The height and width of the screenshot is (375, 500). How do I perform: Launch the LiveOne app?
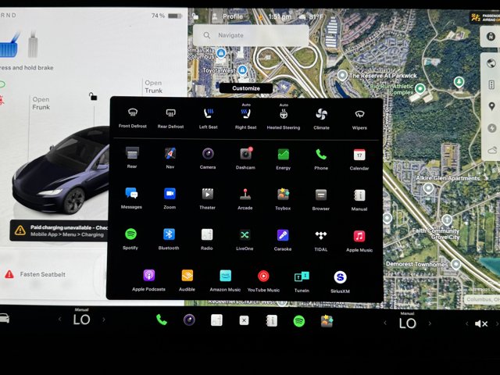coord(245,240)
